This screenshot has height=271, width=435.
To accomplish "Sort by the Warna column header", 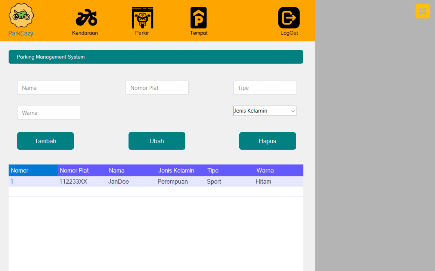I will pyautogui.click(x=279, y=170).
